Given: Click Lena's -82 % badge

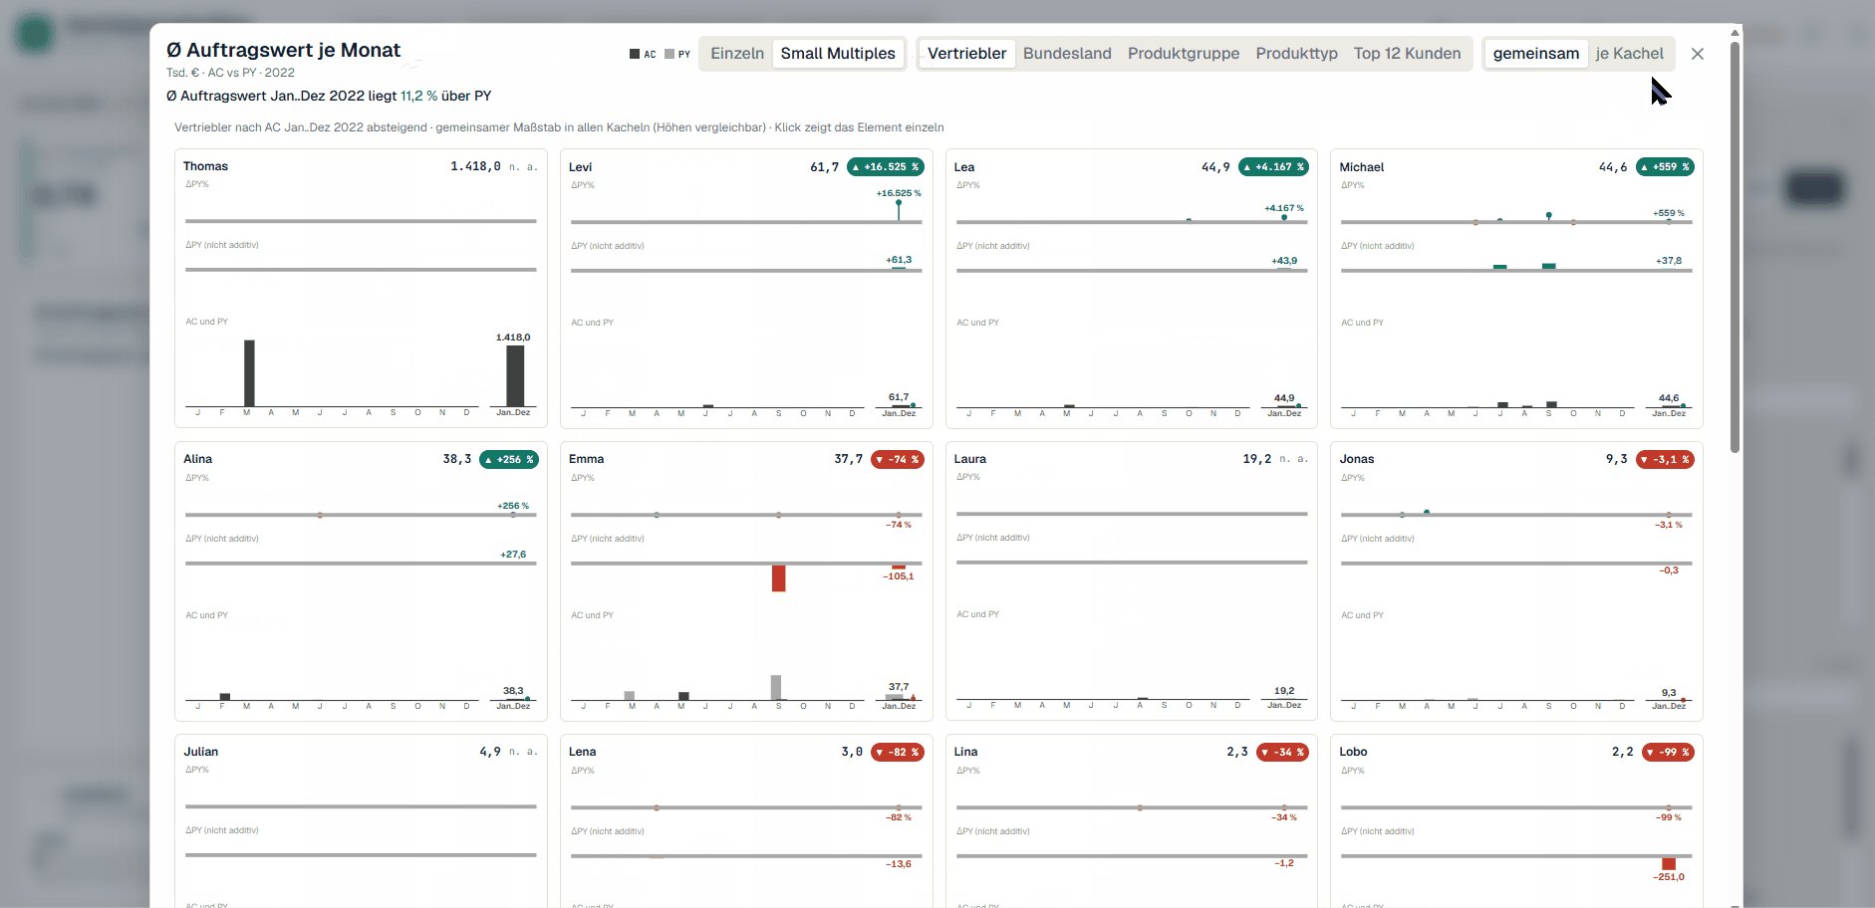Looking at the screenshot, I should 898,753.
